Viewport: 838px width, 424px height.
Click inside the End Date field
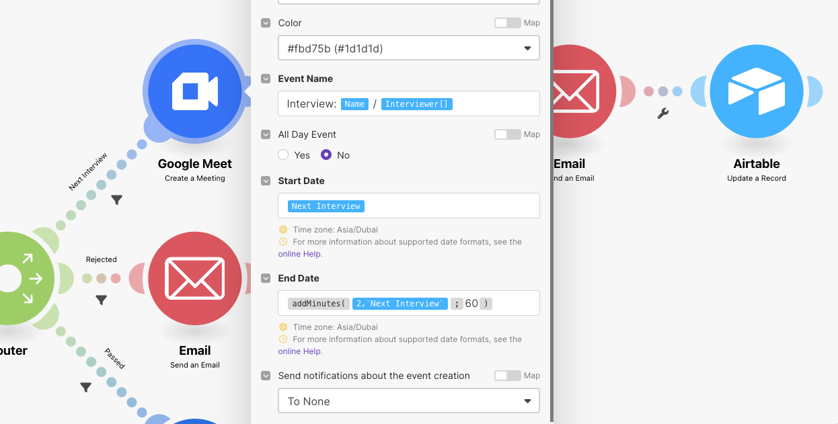click(x=409, y=303)
